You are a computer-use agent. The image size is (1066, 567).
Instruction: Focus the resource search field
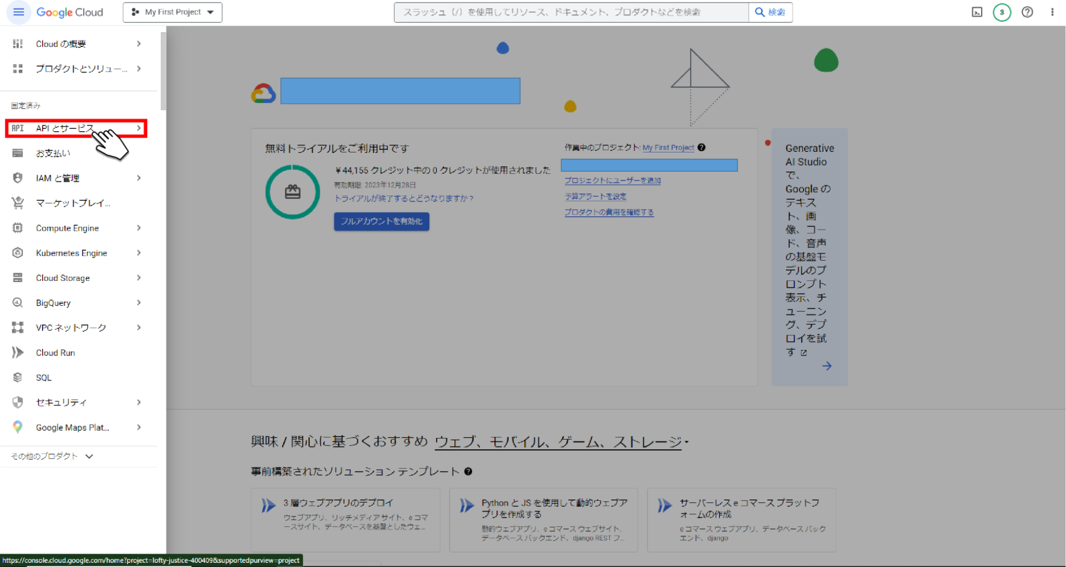tap(571, 12)
